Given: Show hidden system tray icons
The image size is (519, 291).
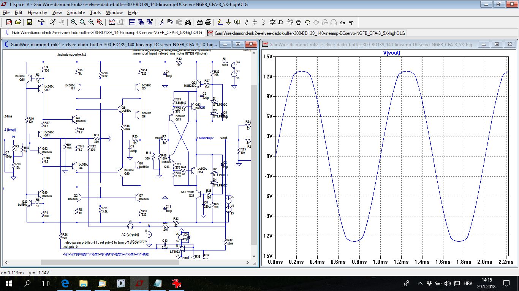Looking at the screenshot, I should click(420, 283).
